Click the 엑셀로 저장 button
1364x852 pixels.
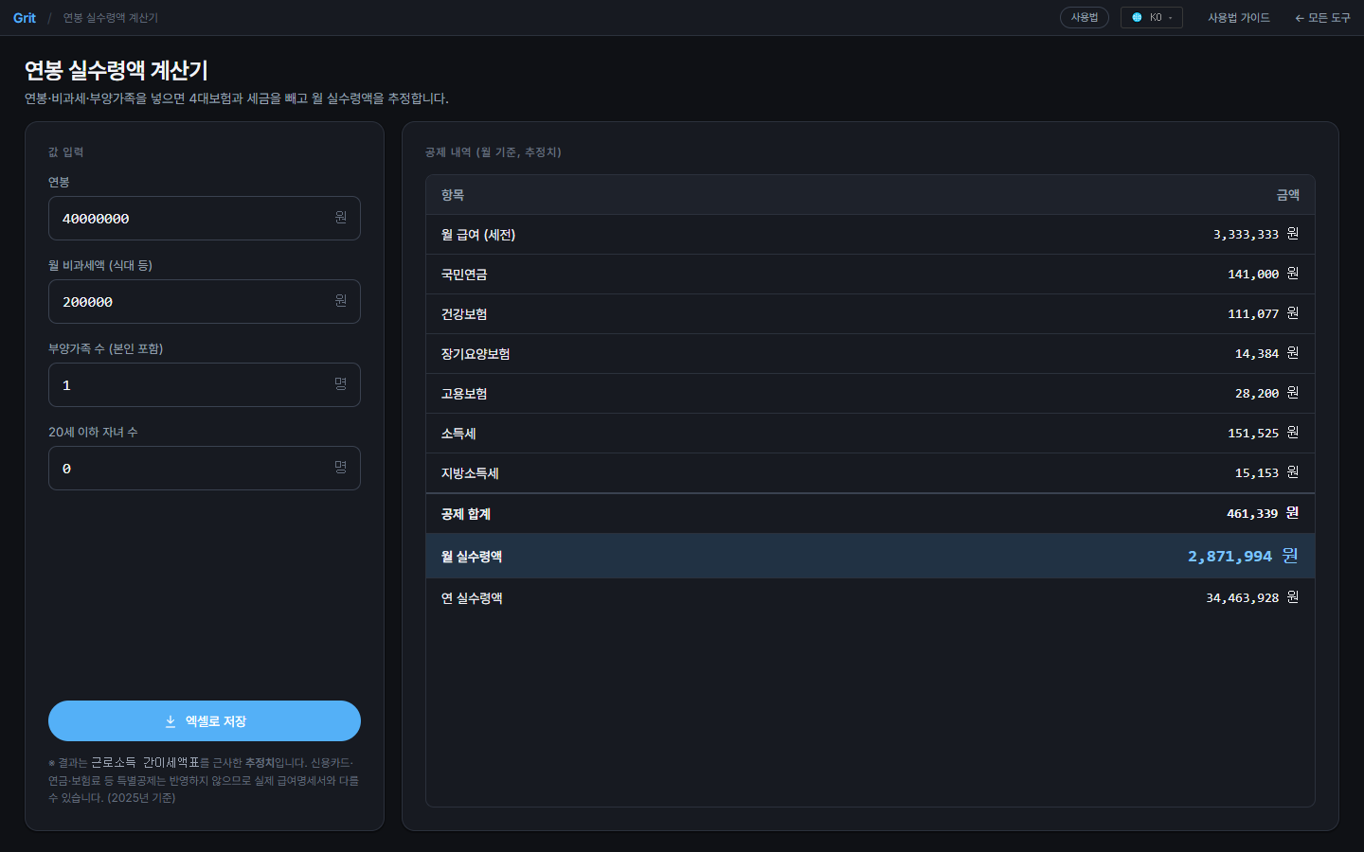205,721
